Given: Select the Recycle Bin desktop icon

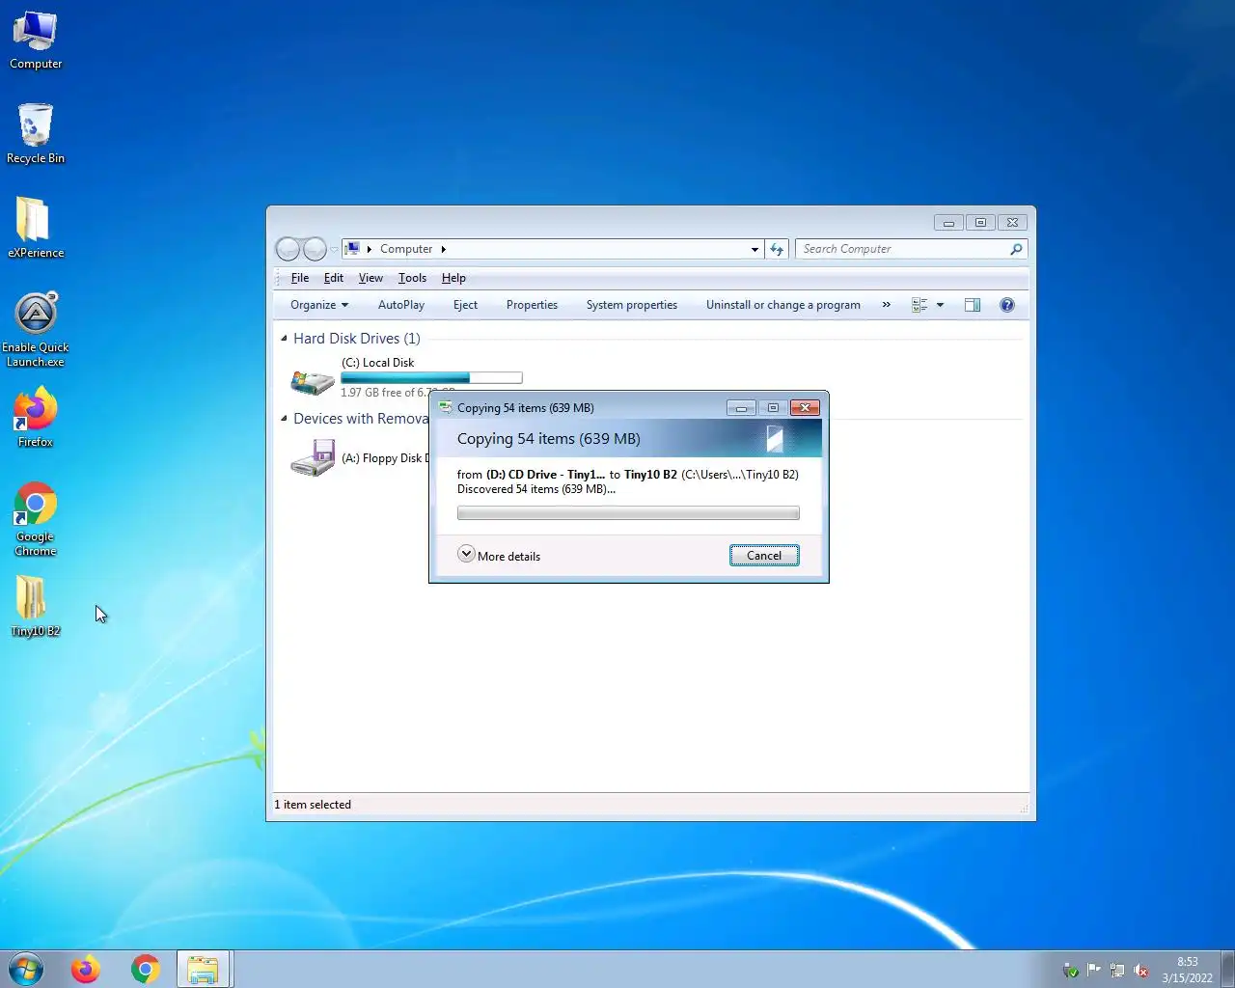Looking at the screenshot, I should 36,133.
